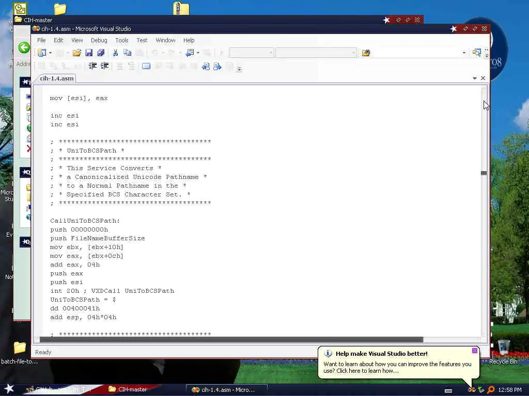Click the Navigate Backward icon
The width and height of the screenshot is (529, 396).
pyautogui.click(x=190, y=53)
